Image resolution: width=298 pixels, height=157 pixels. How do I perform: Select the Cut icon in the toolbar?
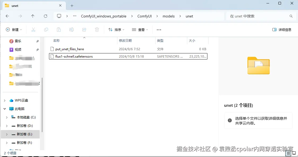pos(33,29)
